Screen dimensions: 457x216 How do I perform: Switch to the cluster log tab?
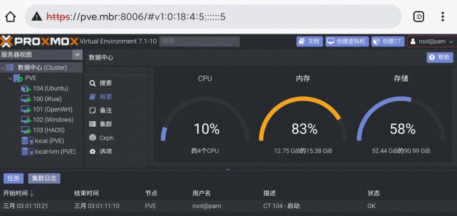[x=44, y=178]
